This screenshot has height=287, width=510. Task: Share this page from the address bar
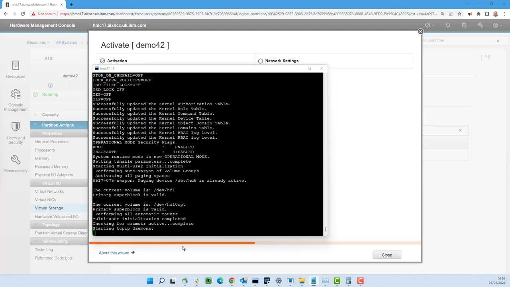point(451,14)
